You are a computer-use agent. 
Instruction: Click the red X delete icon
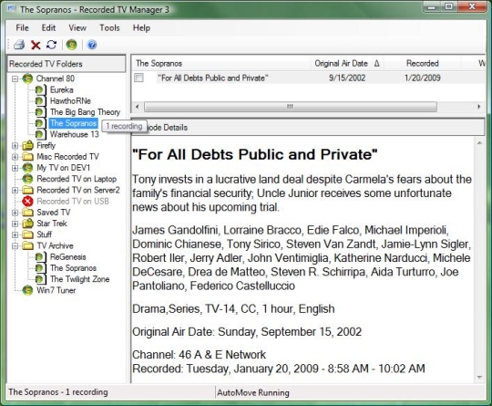(x=36, y=45)
